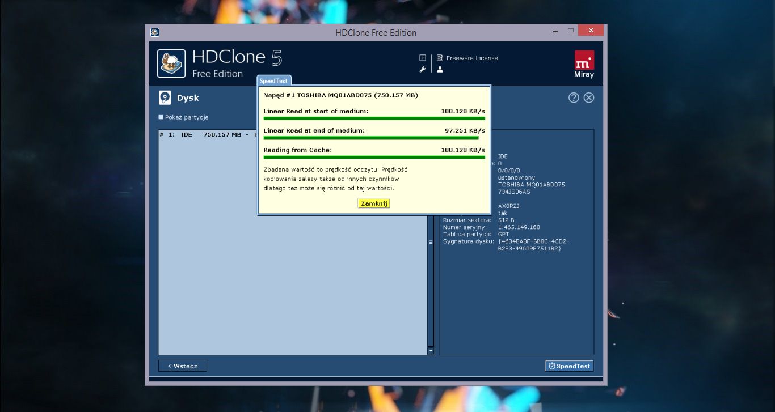Maximize the HDClone window
This screenshot has width=775, height=412.
pos(571,30)
